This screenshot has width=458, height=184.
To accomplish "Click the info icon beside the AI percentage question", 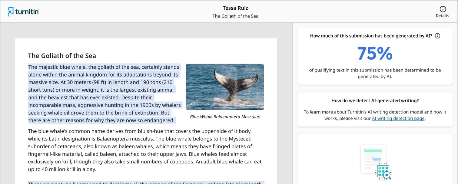I will point(437,35).
